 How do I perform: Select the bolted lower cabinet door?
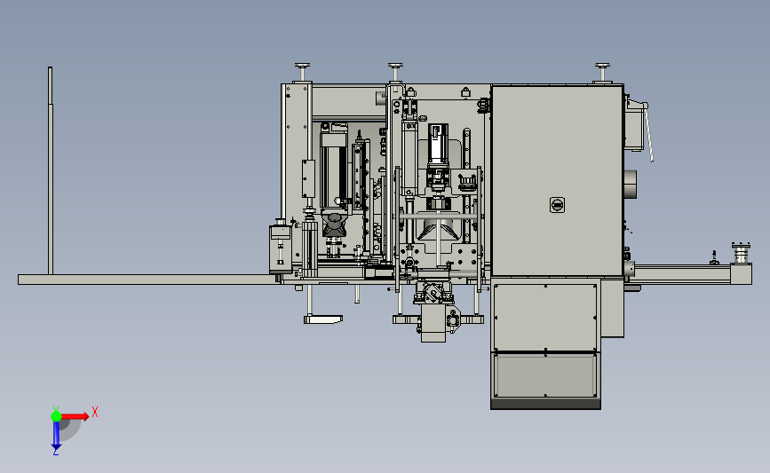click(x=545, y=317)
